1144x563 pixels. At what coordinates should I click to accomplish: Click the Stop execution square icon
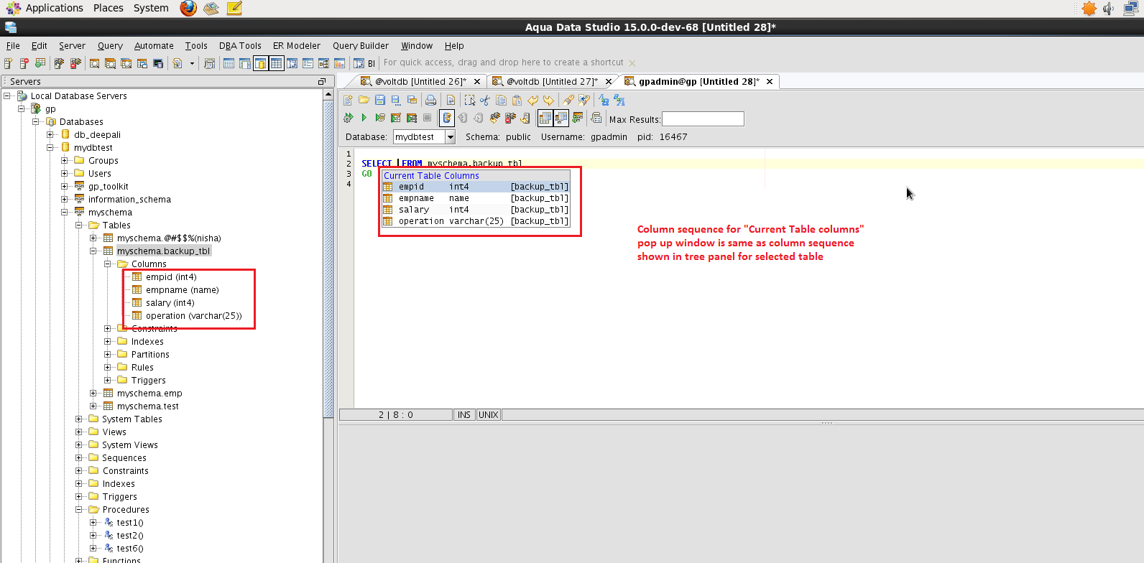[428, 118]
